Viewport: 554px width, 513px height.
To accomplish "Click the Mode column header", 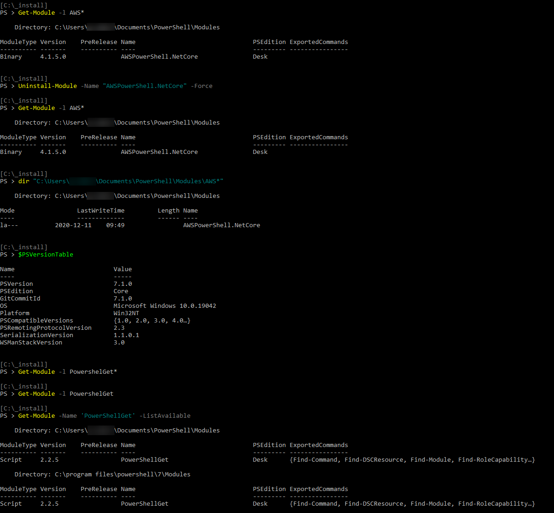I will tap(7, 210).
